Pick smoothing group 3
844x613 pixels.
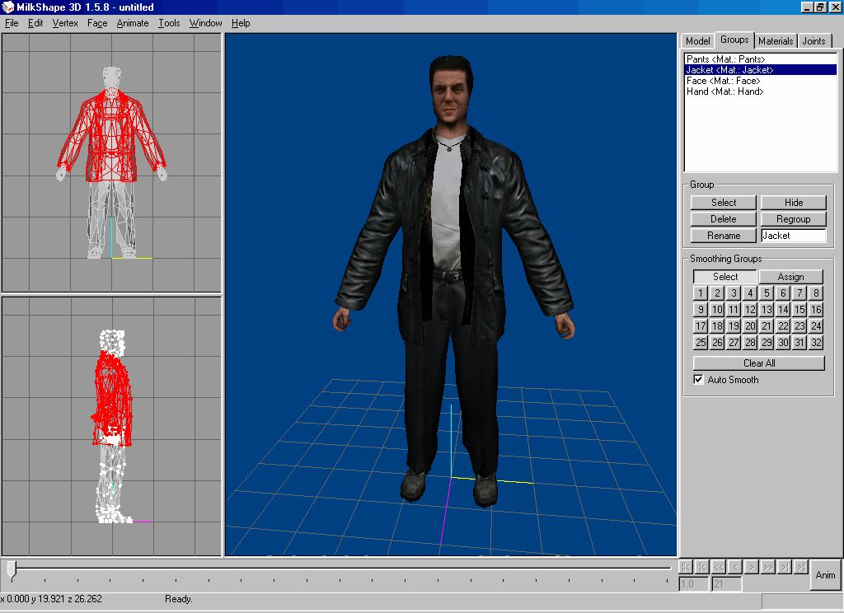733,293
